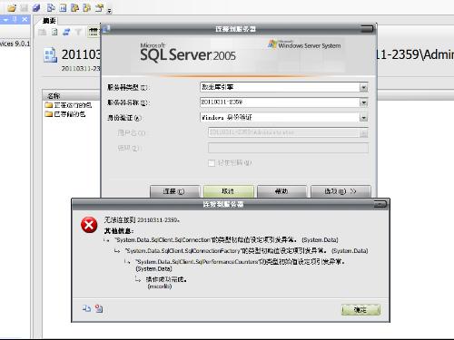Expand the server name dropdown 20110311-2359
The image size is (454, 340).
(x=363, y=102)
